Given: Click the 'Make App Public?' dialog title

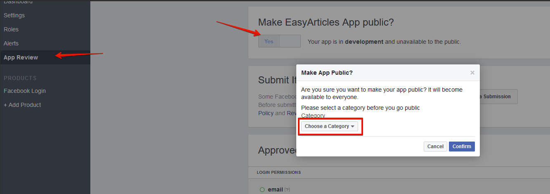Looking at the screenshot, I should (327, 73).
